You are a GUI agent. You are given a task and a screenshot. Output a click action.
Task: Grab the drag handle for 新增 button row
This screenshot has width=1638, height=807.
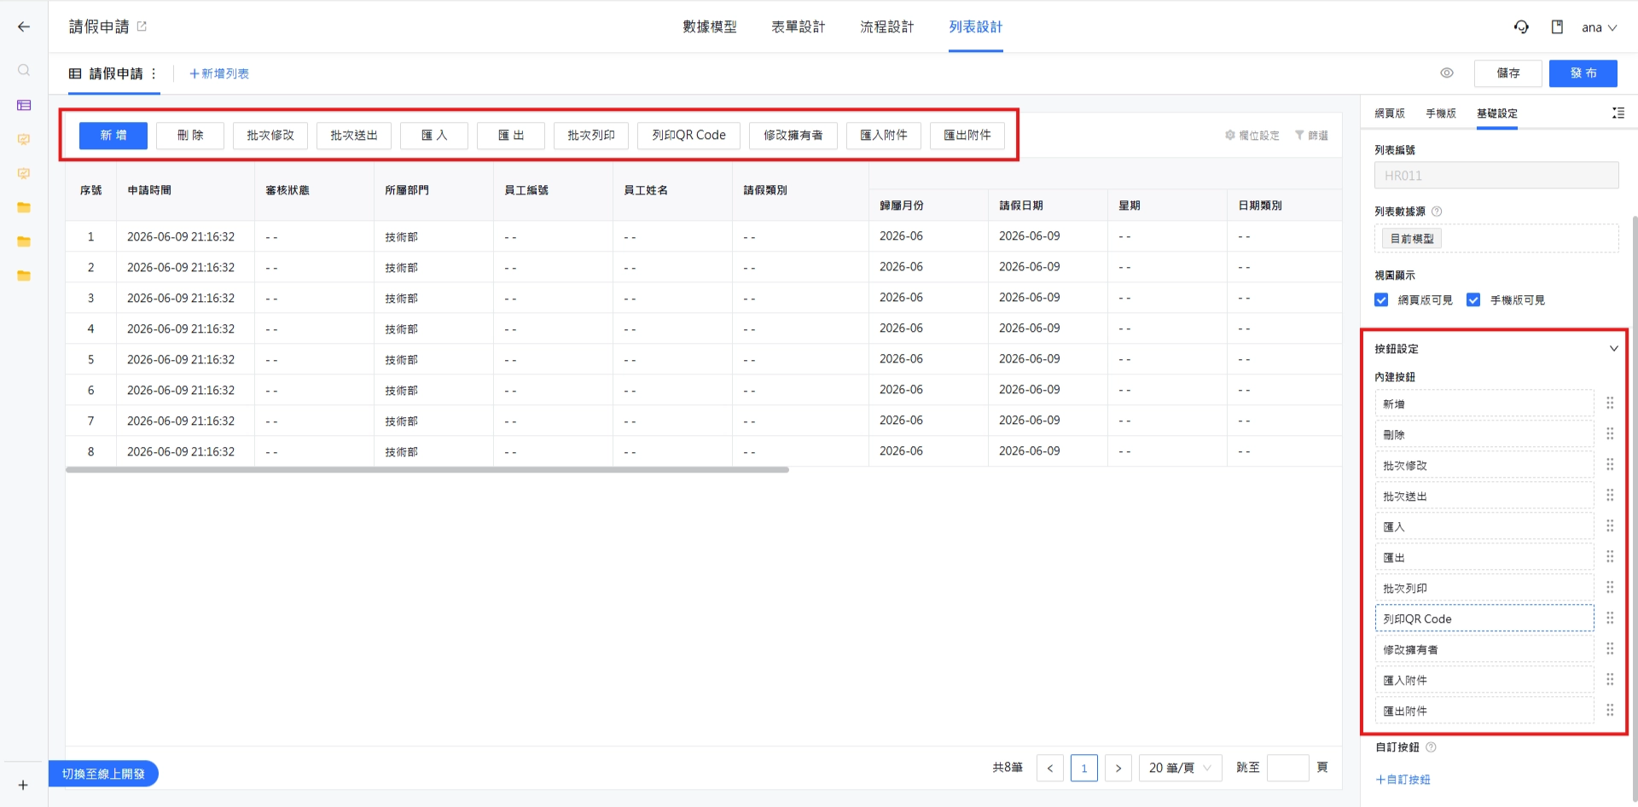[1610, 403]
